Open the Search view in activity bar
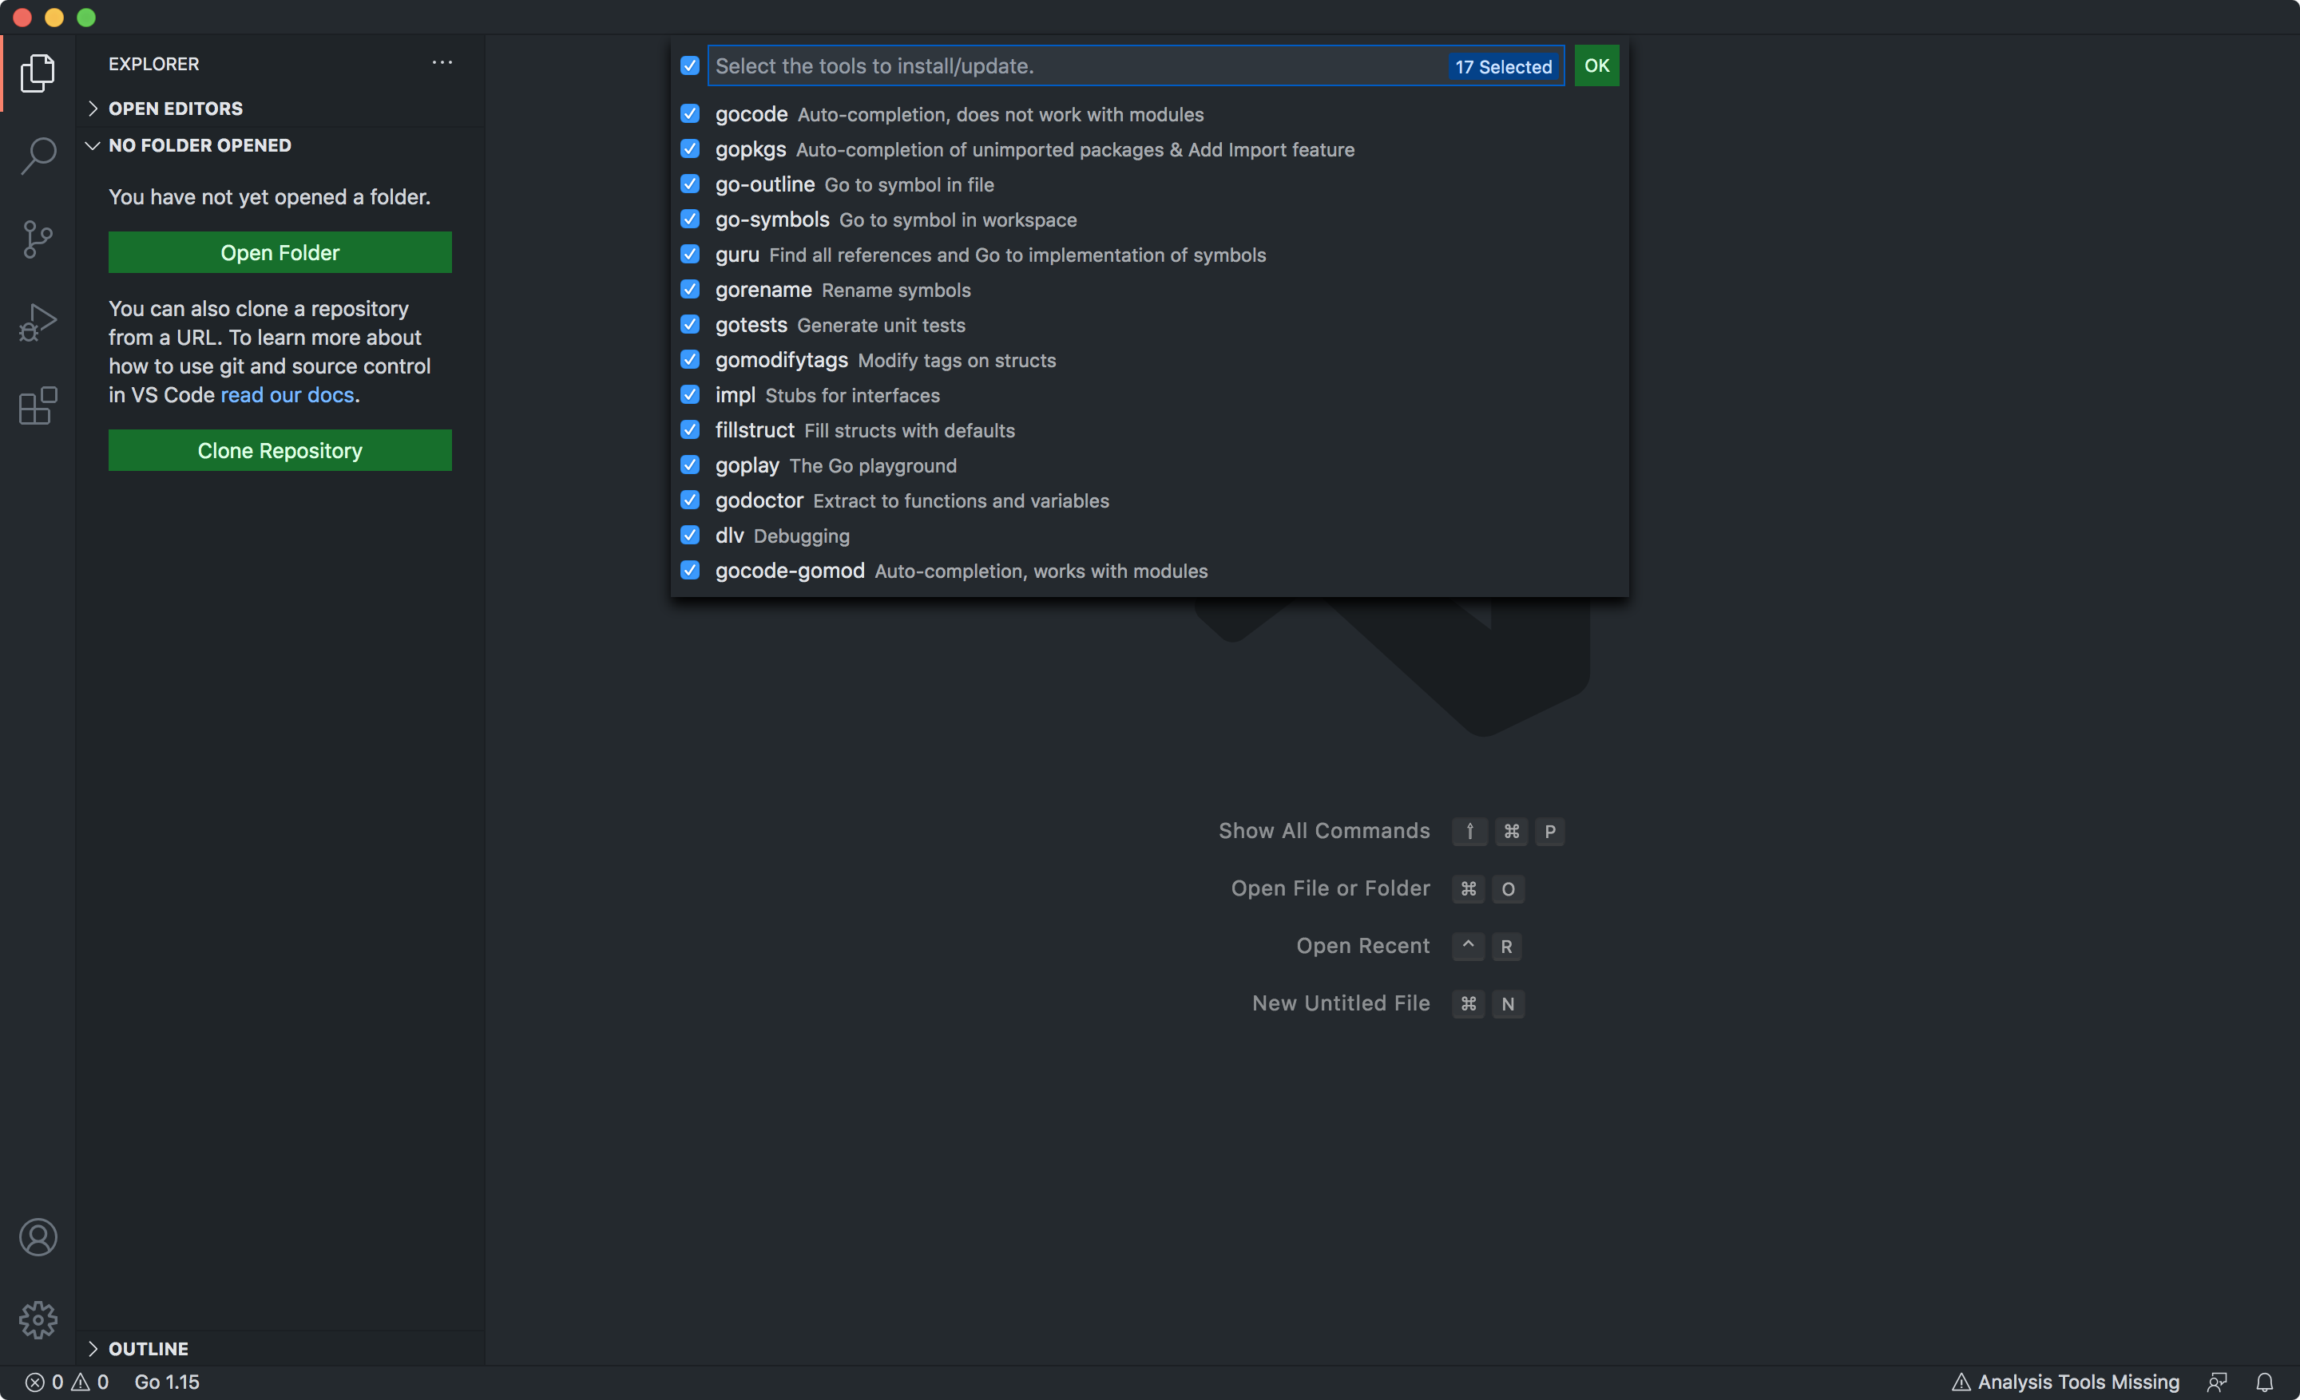The width and height of the screenshot is (2300, 1400). 38,156
